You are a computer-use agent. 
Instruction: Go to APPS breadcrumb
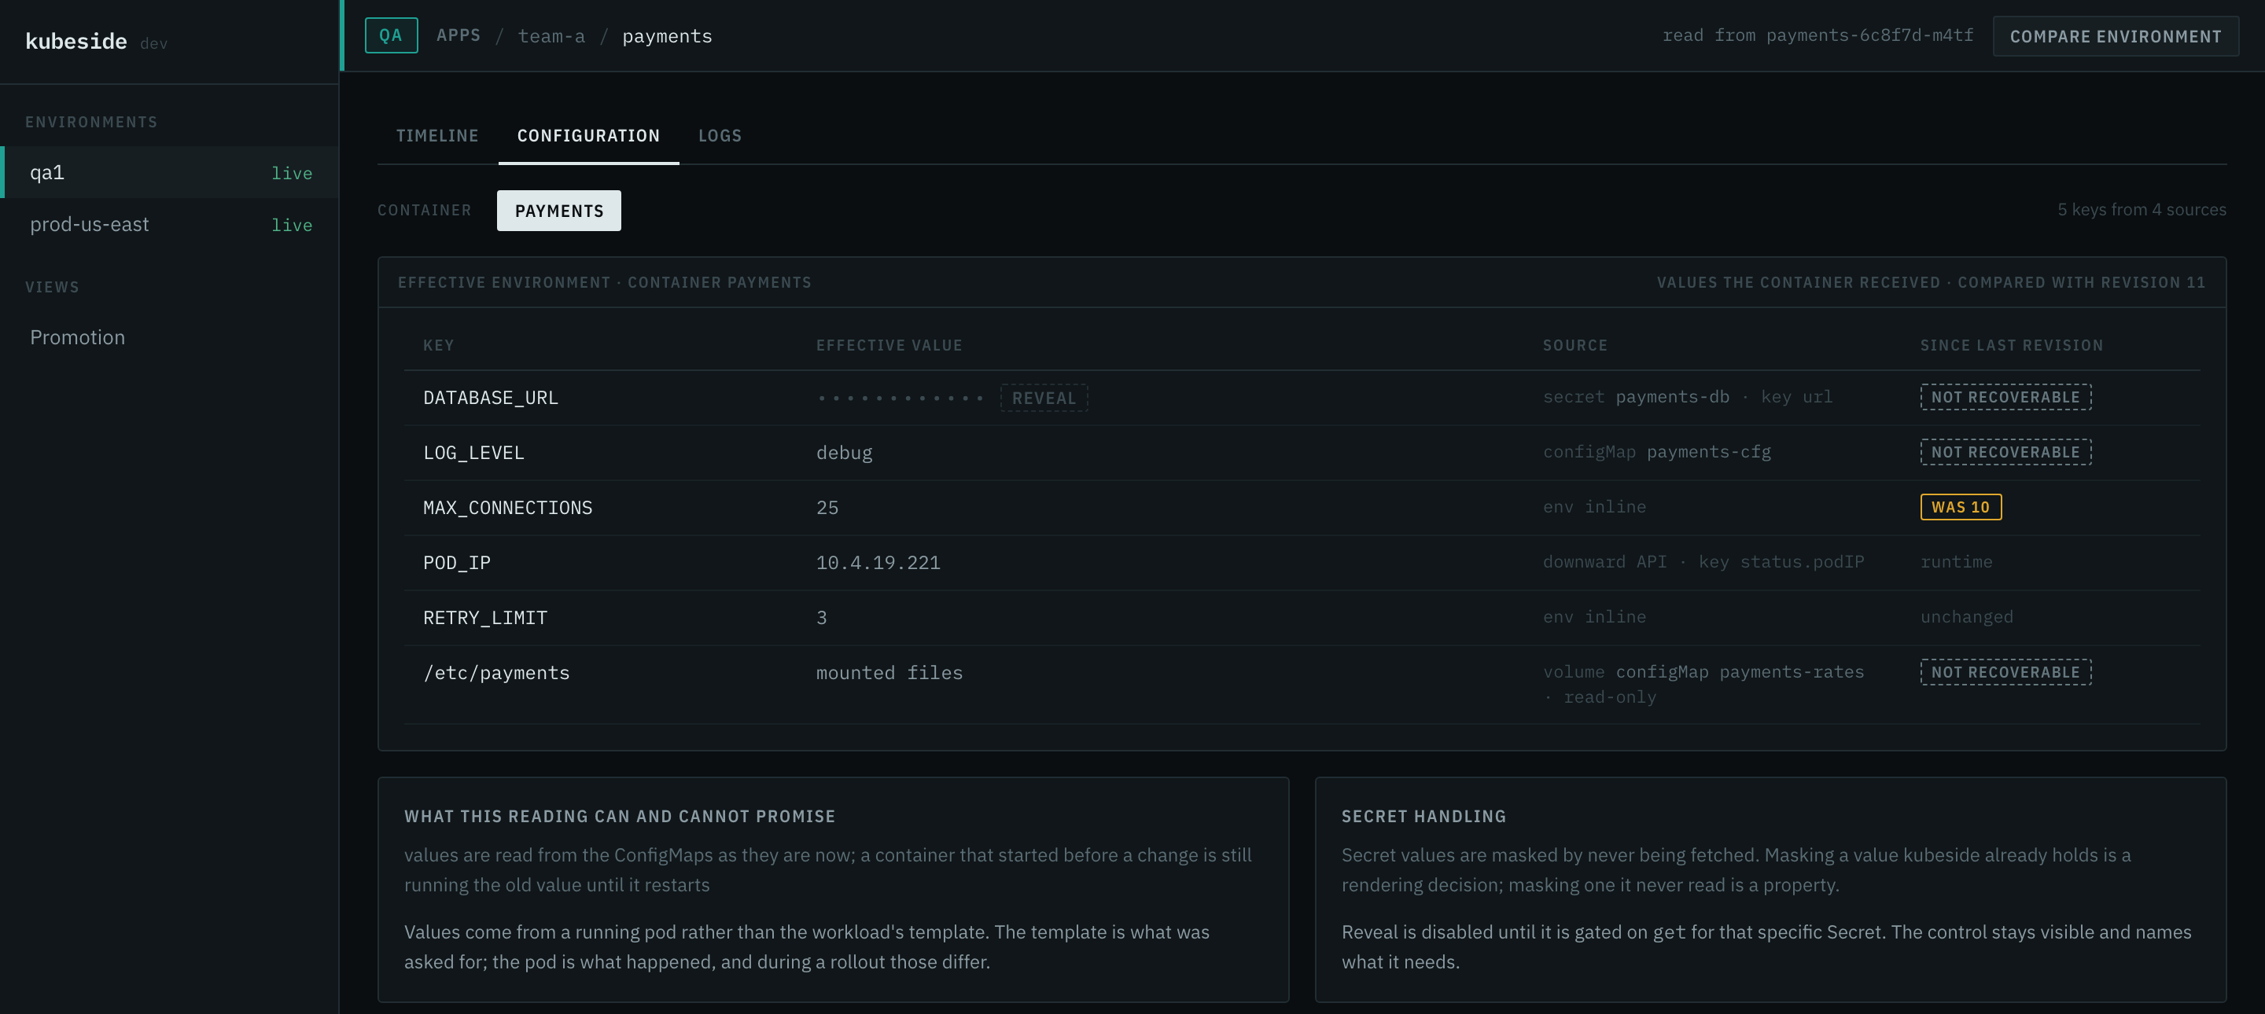pyautogui.click(x=459, y=35)
